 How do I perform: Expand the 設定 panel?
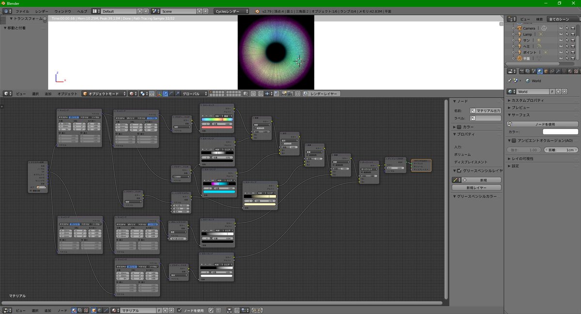click(x=513, y=166)
